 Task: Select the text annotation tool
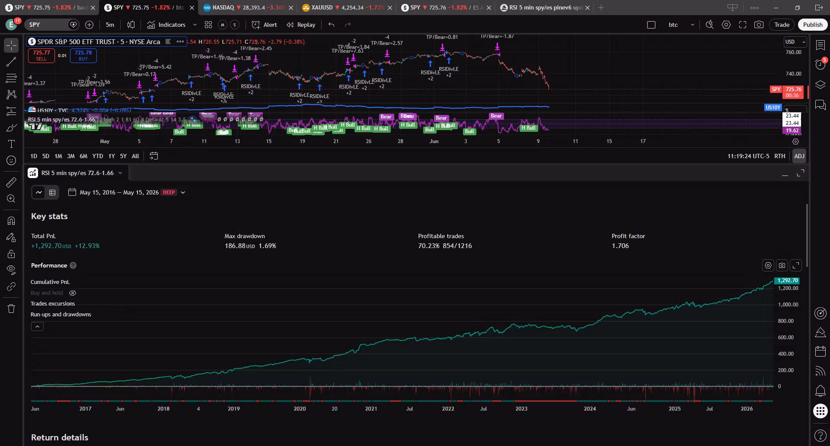11,144
